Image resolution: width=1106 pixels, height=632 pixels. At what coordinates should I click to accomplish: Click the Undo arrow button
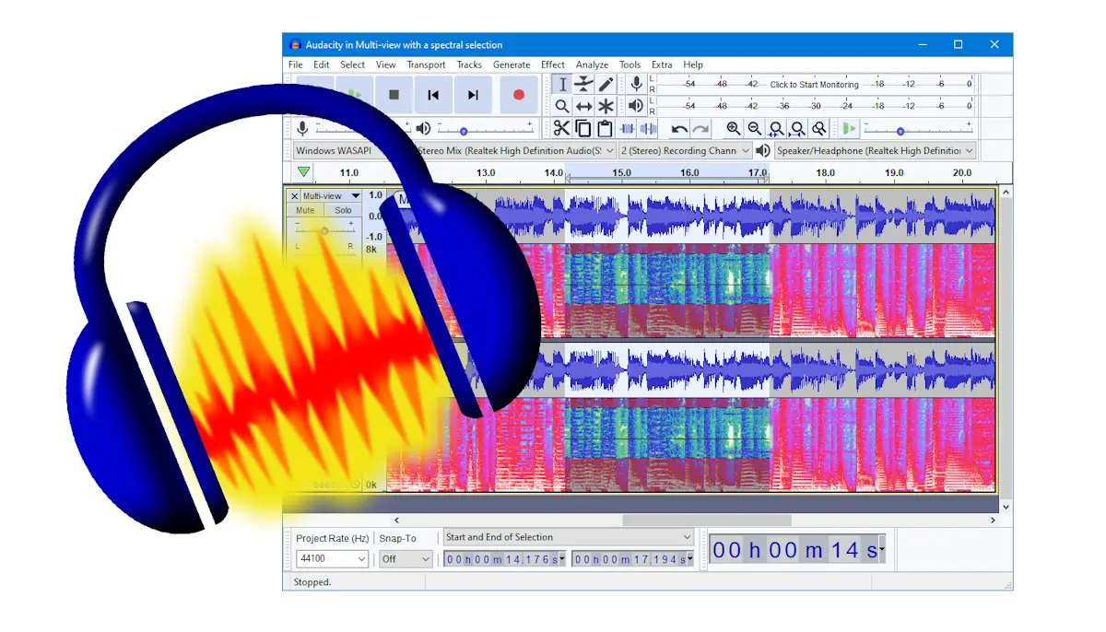[x=679, y=128]
